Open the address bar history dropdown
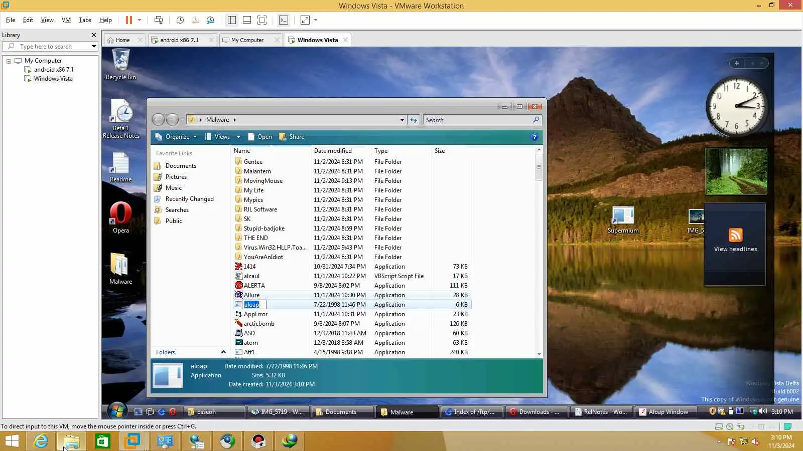The height and width of the screenshot is (451, 803). point(402,120)
